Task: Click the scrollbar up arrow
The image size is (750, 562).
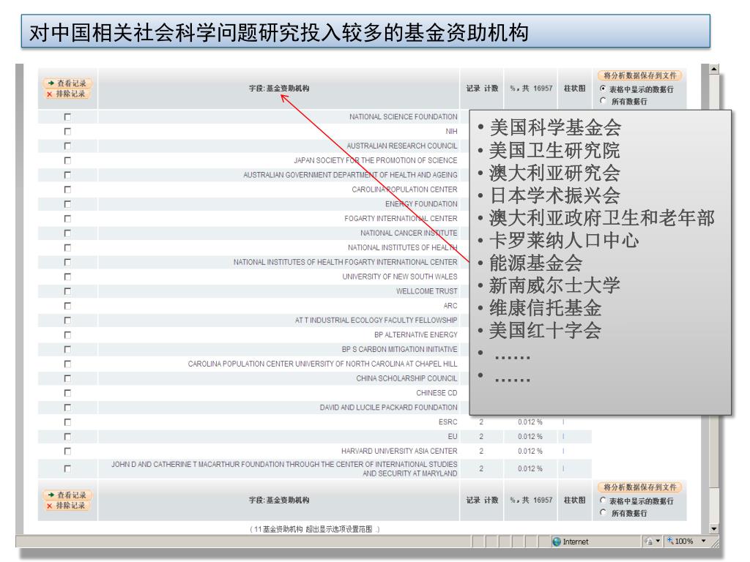Action: (713, 70)
